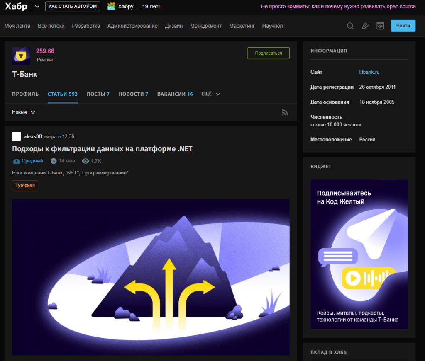Click the Habr birthday cake icon
The height and width of the screenshot is (361, 425).
[x=111, y=6]
